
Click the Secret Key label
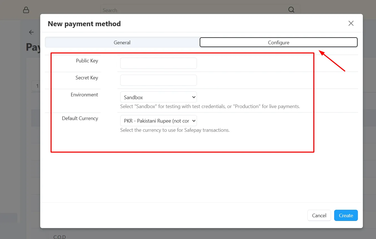(87, 78)
